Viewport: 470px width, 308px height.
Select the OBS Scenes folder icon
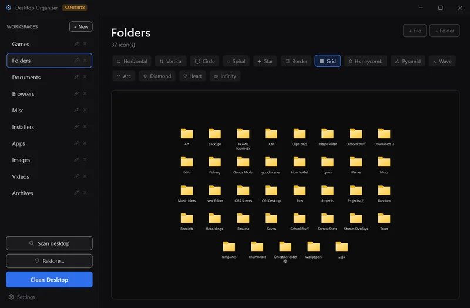tap(243, 190)
